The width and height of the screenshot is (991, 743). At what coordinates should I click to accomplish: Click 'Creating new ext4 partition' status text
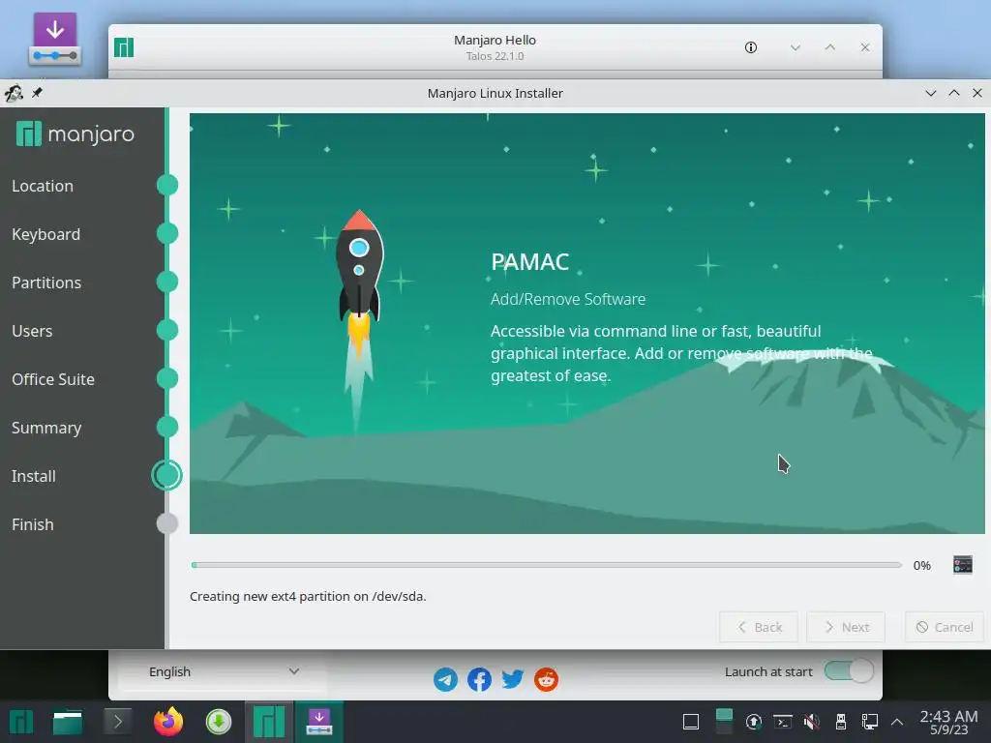(308, 596)
